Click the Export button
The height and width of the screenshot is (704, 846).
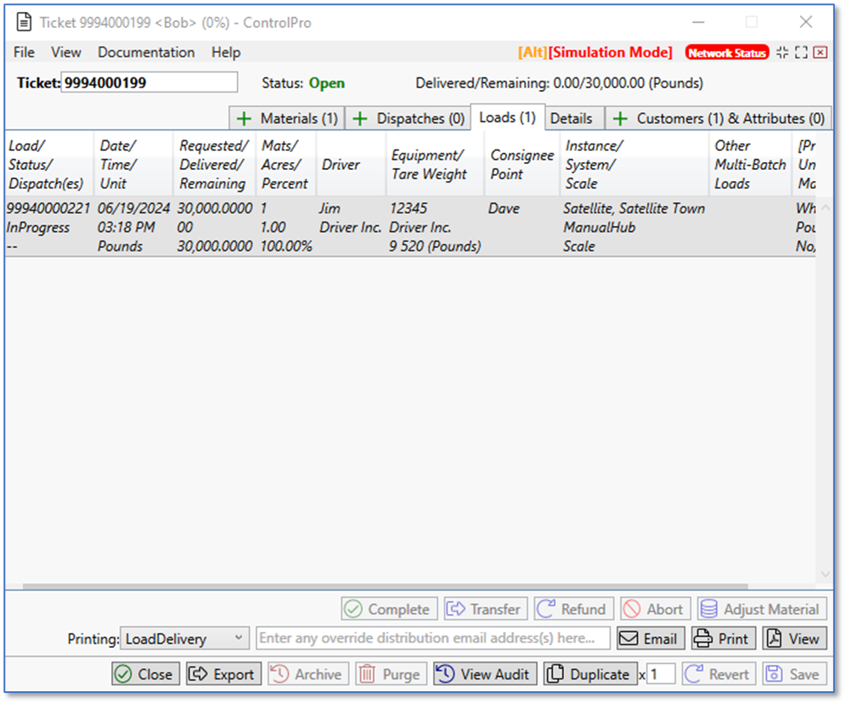pos(223,674)
